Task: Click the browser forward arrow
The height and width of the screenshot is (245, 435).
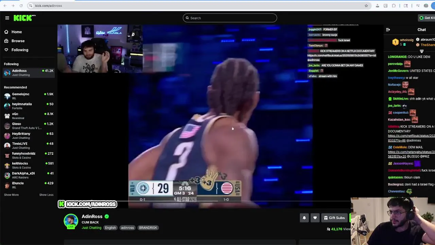Action: [13, 6]
